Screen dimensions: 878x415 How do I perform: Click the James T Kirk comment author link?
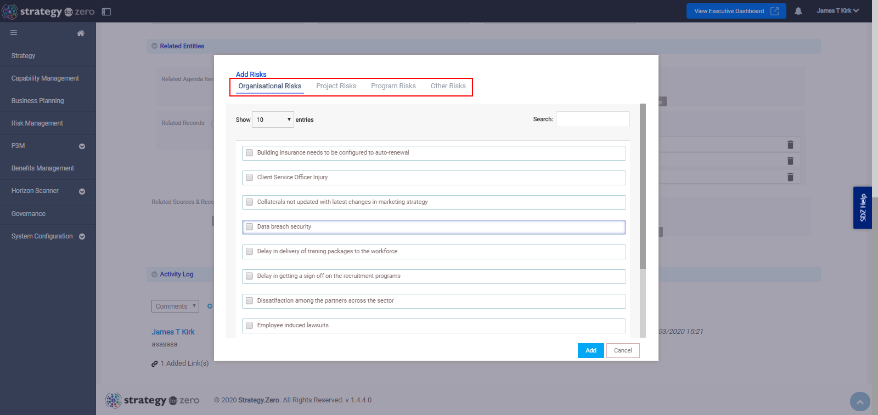tap(173, 332)
